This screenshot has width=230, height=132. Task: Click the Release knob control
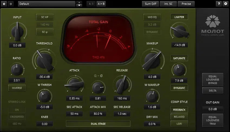[122, 85]
